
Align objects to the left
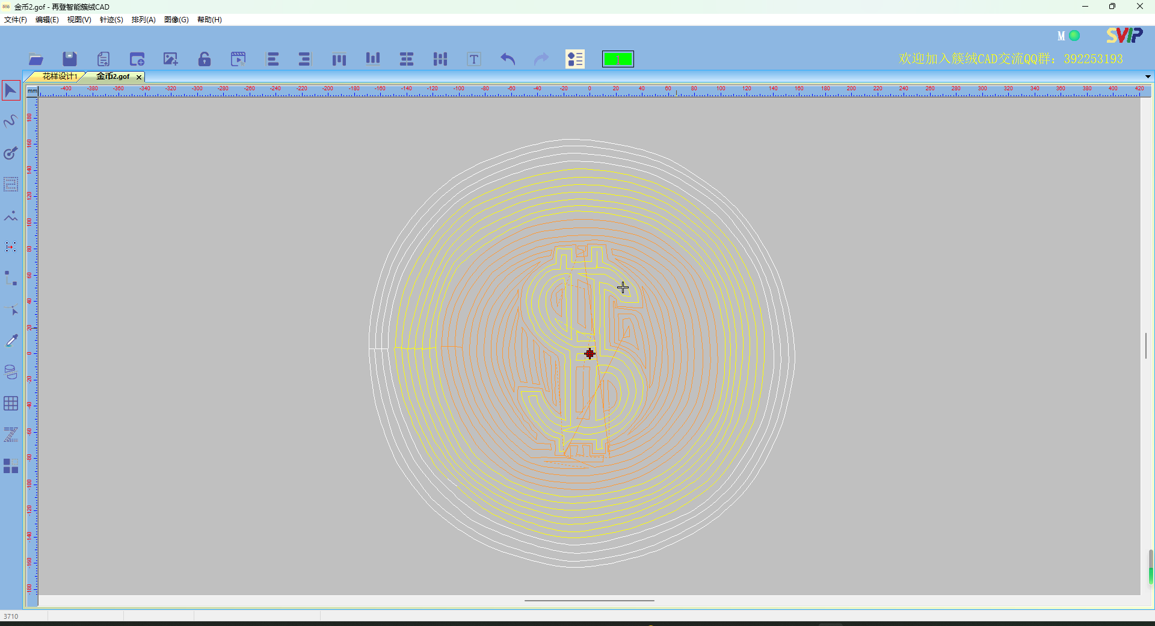coord(273,59)
